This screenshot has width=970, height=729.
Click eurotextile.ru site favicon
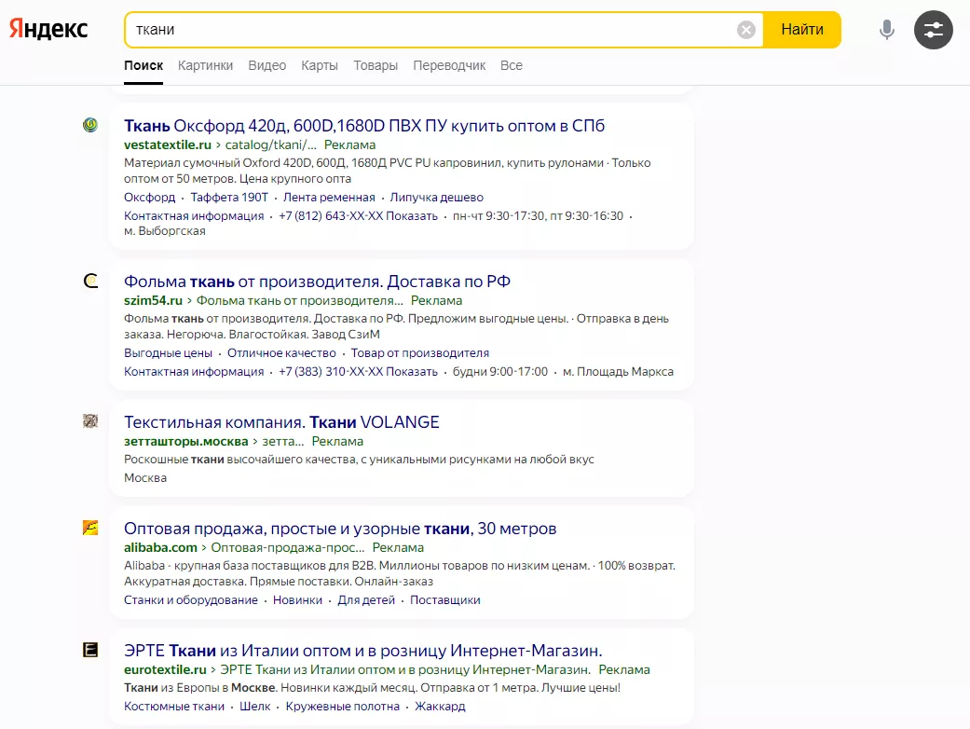point(90,650)
